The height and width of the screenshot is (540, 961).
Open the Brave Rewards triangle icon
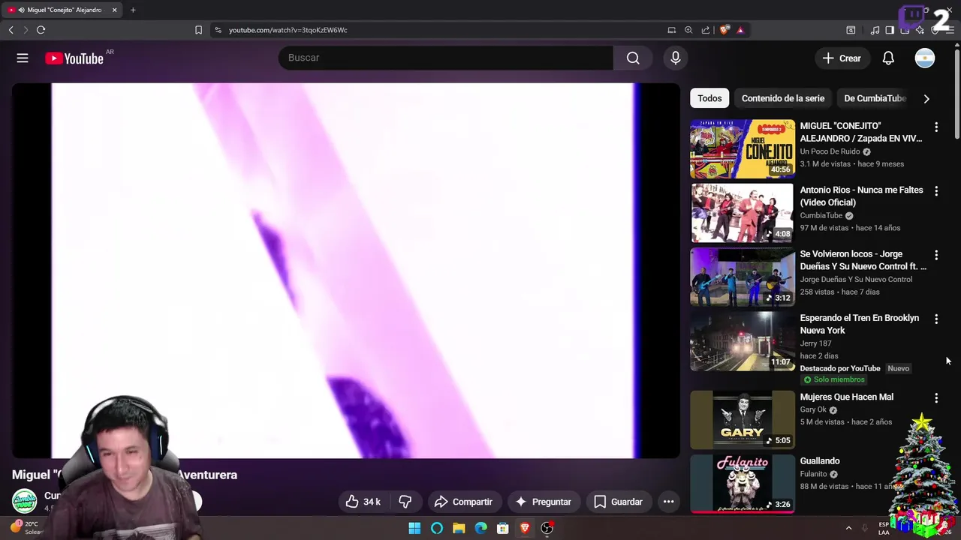coord(740,30)
